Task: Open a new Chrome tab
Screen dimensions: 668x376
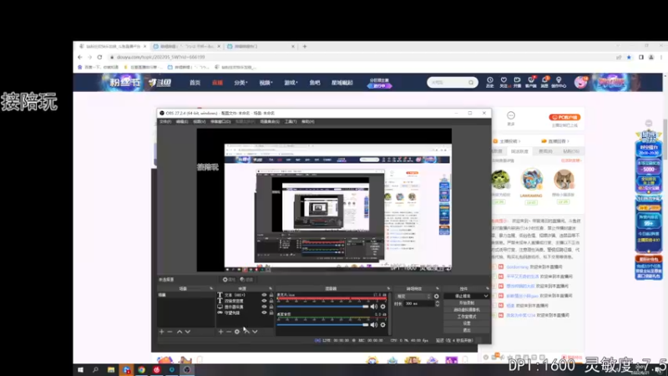Action: [305, 47]
